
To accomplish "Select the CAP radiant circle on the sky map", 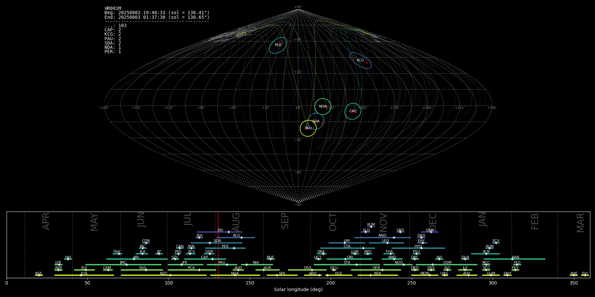I will click(353, 111).
